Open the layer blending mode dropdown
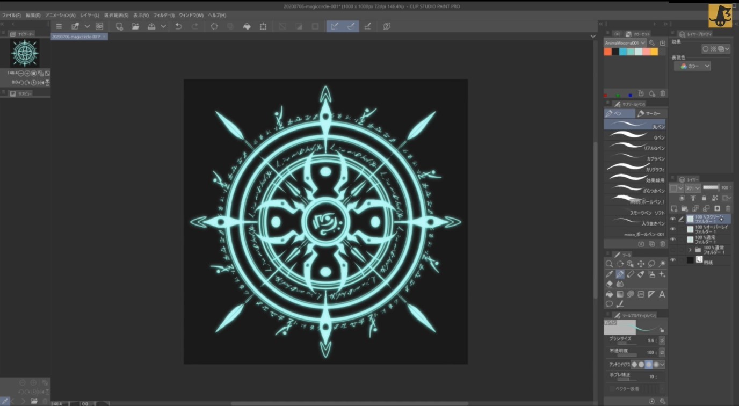The image size is (739, 406). click(x=693, y=187)
